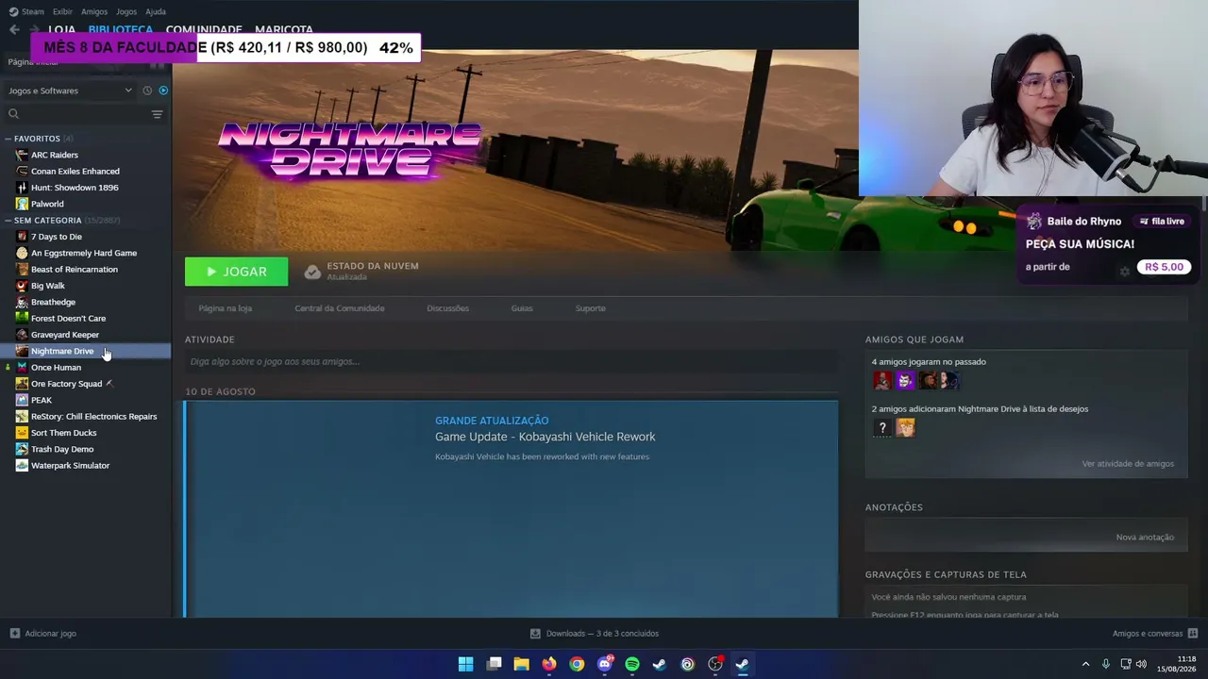Select Once Human game icon
The height and width of the screenshot is (679, 1208).
point(22,368)
